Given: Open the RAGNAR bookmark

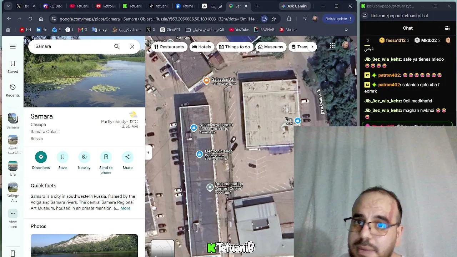Looking at the screenshot, I should coord(264,30).
